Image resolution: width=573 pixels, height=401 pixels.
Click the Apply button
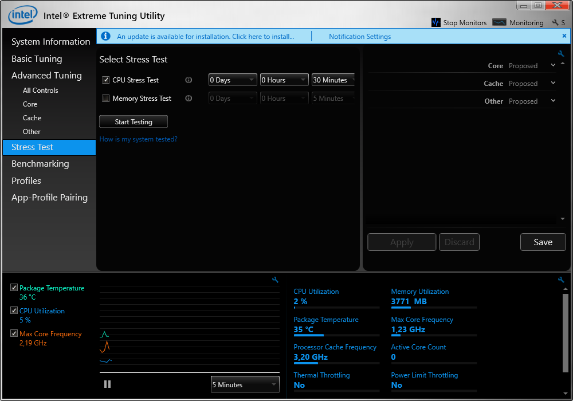402,242
